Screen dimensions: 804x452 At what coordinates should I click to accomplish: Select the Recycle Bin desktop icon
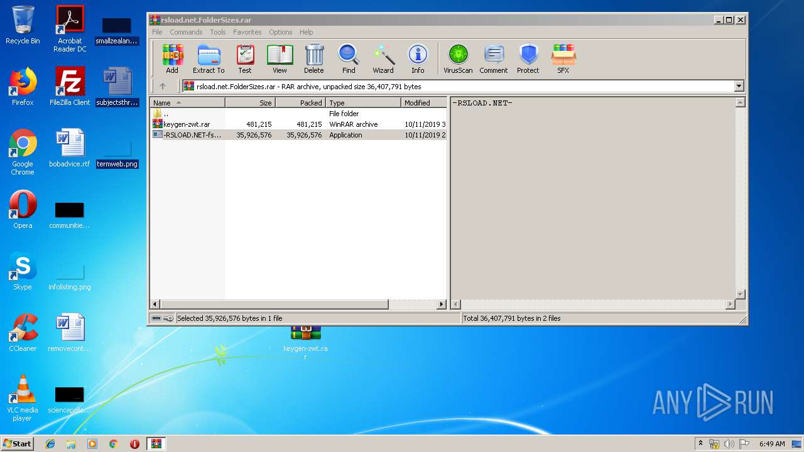[x=23, y=25]
